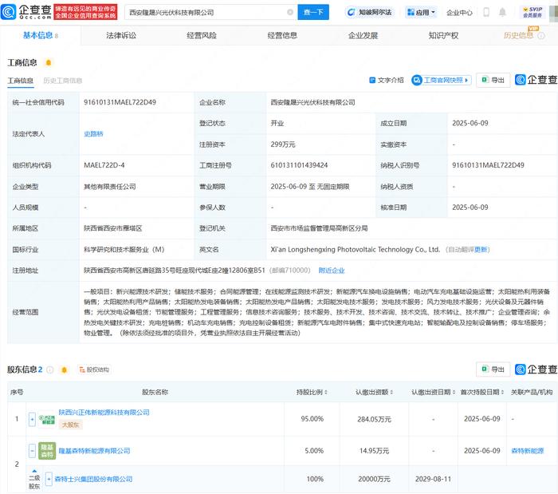558x494 pixels.
Task: Click 陕西兴正伟新能源 company logo
Action: [x=47, y=419]
